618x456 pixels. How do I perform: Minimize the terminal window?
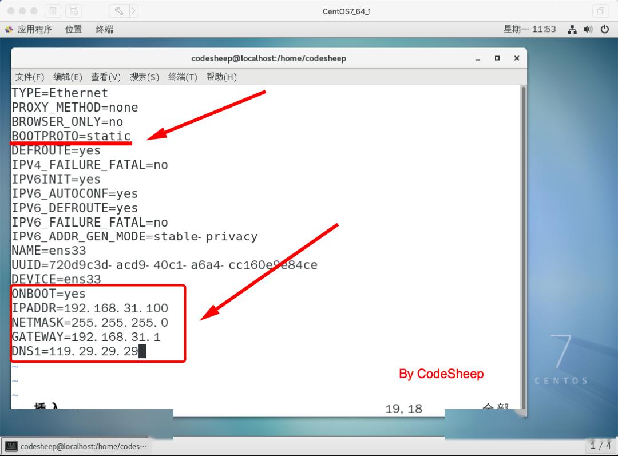pyautogui.click(x=478, y=58)
